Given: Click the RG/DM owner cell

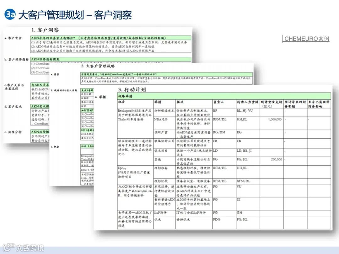Looking at the screenshot, I should 224,134.
